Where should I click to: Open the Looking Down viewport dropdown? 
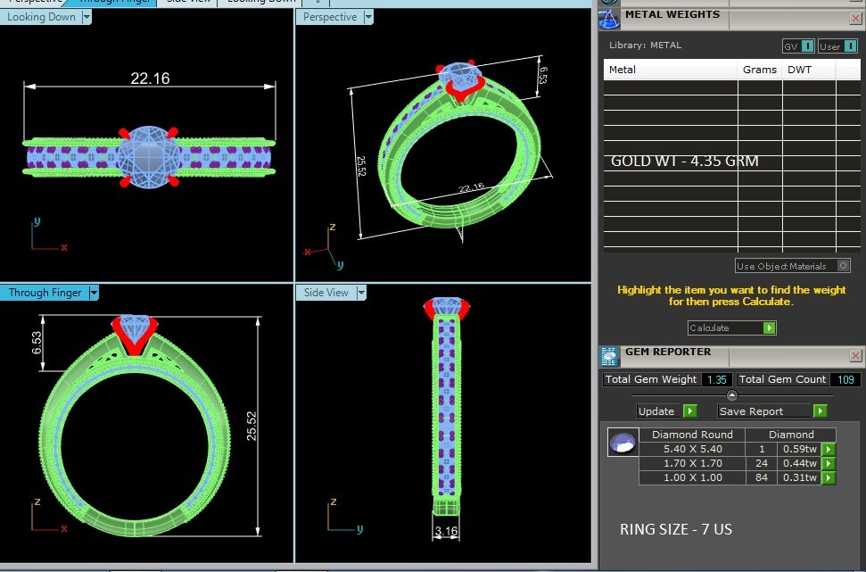[x=86, y=17]
